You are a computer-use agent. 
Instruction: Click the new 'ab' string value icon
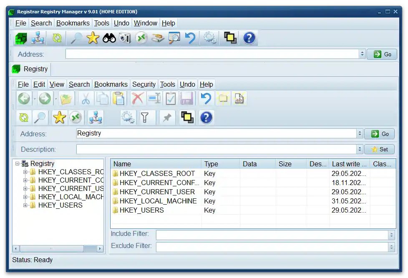[239, 99]
